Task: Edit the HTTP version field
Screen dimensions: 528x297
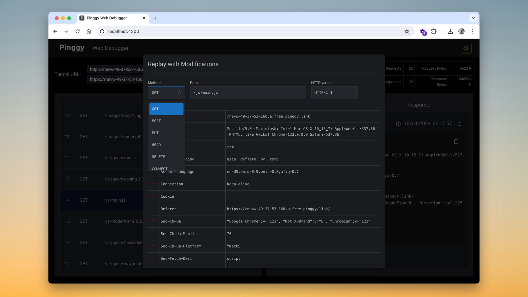Action: tap(334, 93)
